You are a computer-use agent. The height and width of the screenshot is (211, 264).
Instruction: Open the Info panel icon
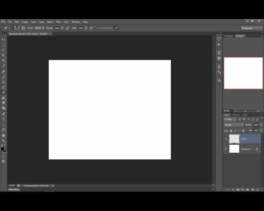[219, 58]
